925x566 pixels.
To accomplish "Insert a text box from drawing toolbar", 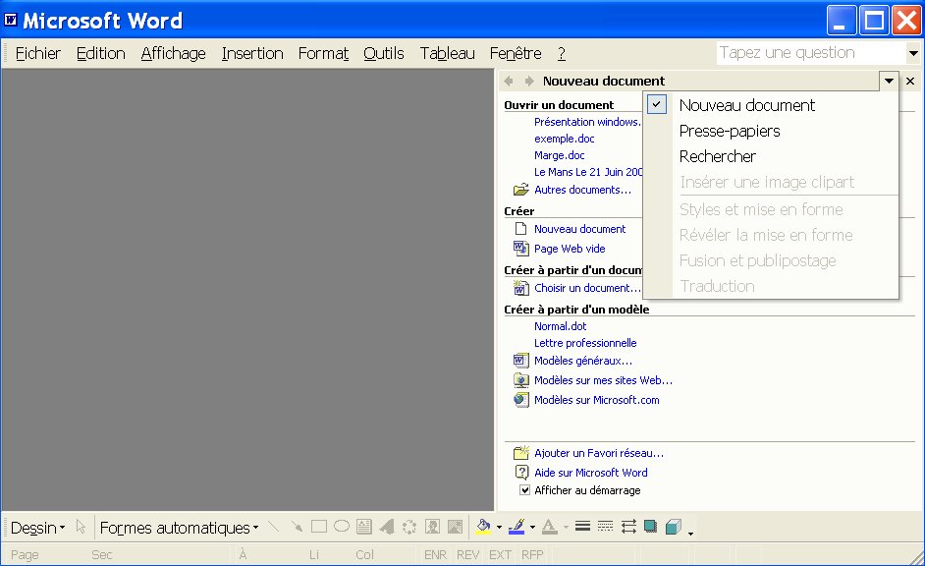I will [x=364, y=527].
